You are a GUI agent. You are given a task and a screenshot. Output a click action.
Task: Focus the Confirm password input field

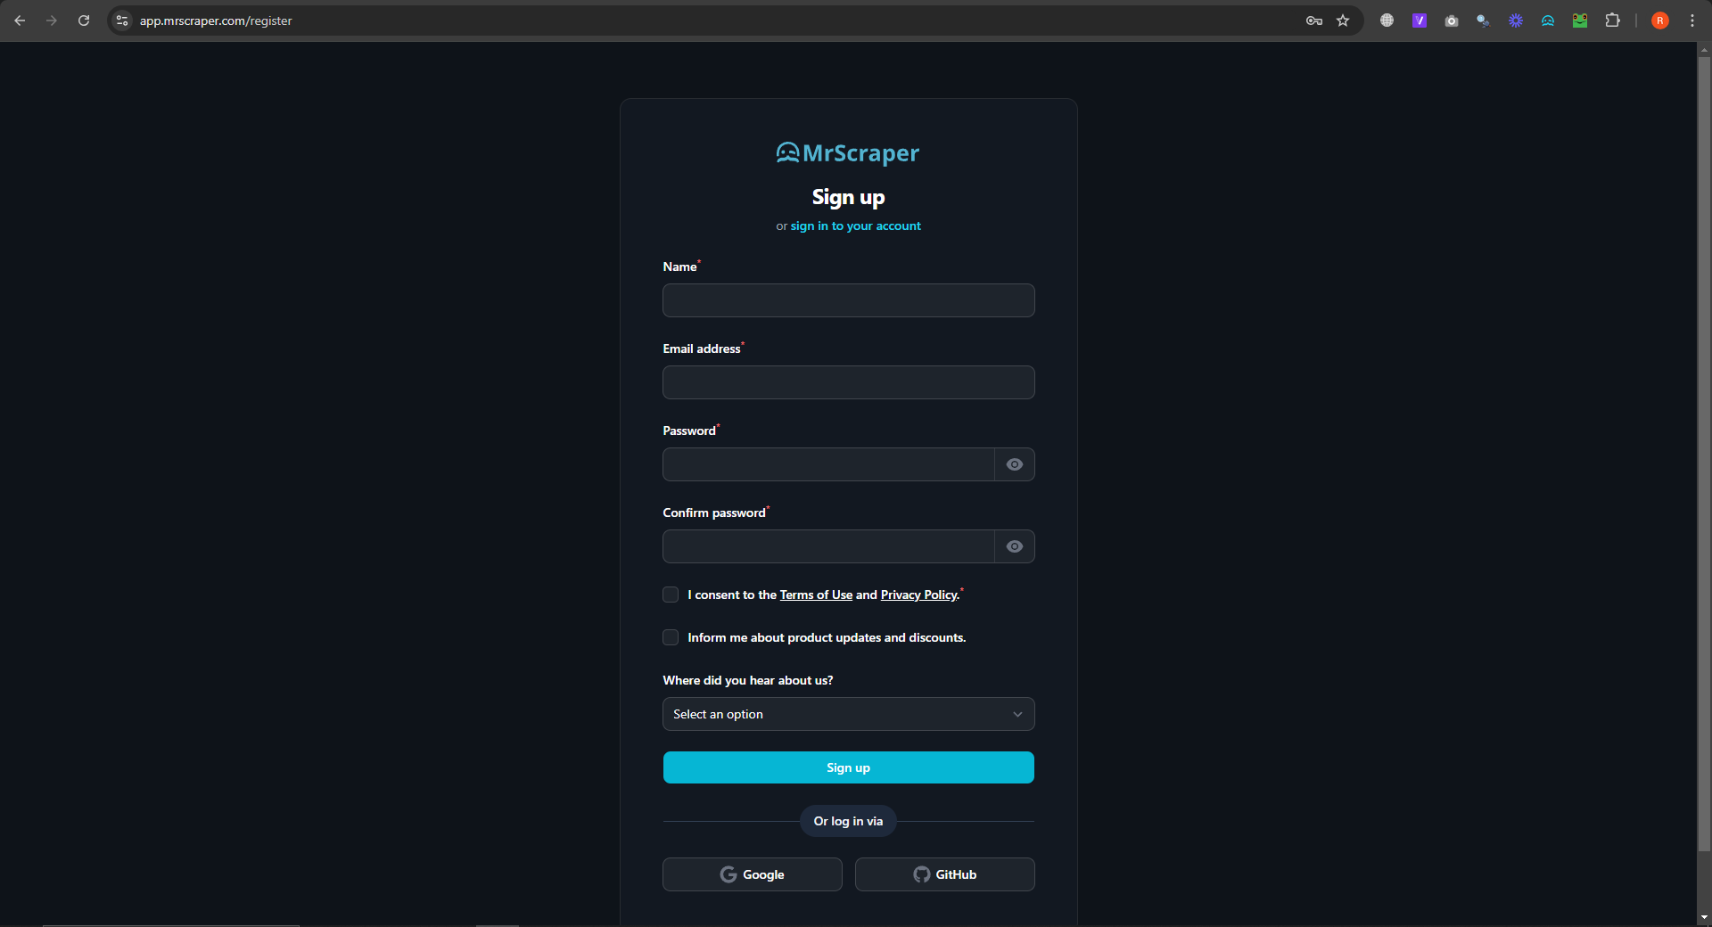828,546
